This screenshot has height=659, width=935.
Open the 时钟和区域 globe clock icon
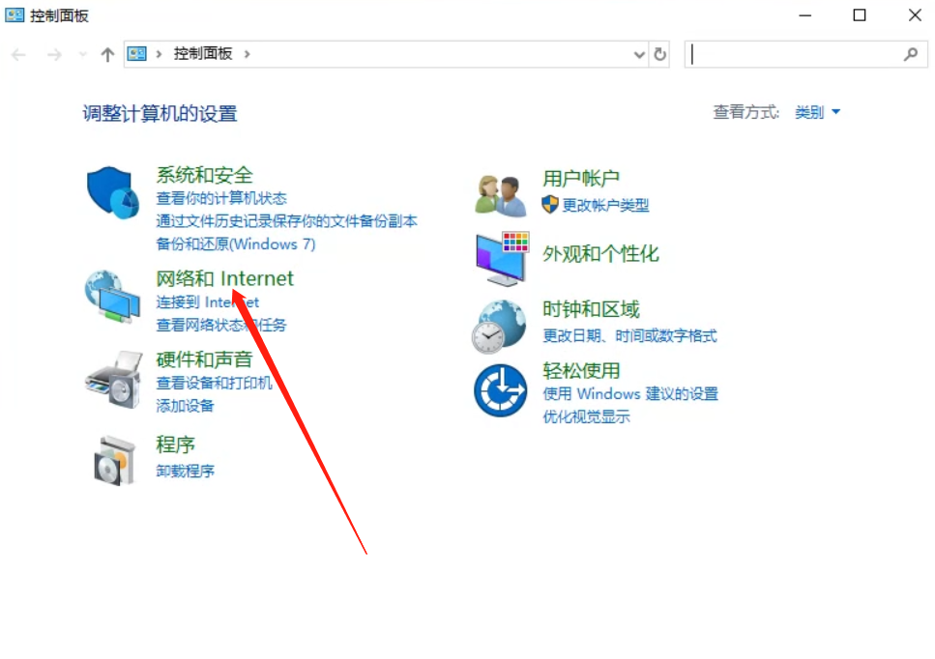[499, 326]
